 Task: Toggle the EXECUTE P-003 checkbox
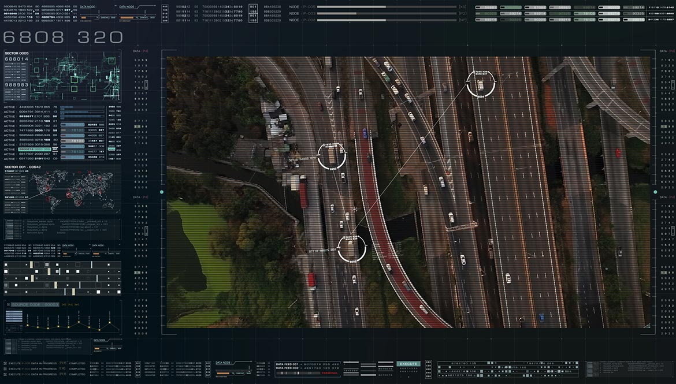click(x=5, y=368)
